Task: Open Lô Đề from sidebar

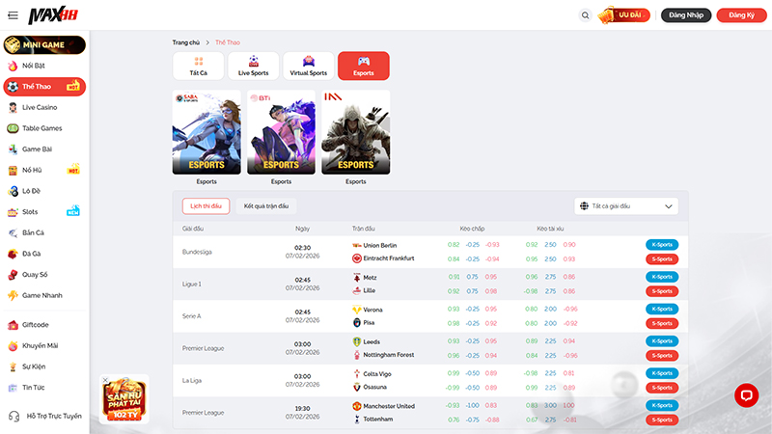Action: pyautogui.click(x=44, y=191)
